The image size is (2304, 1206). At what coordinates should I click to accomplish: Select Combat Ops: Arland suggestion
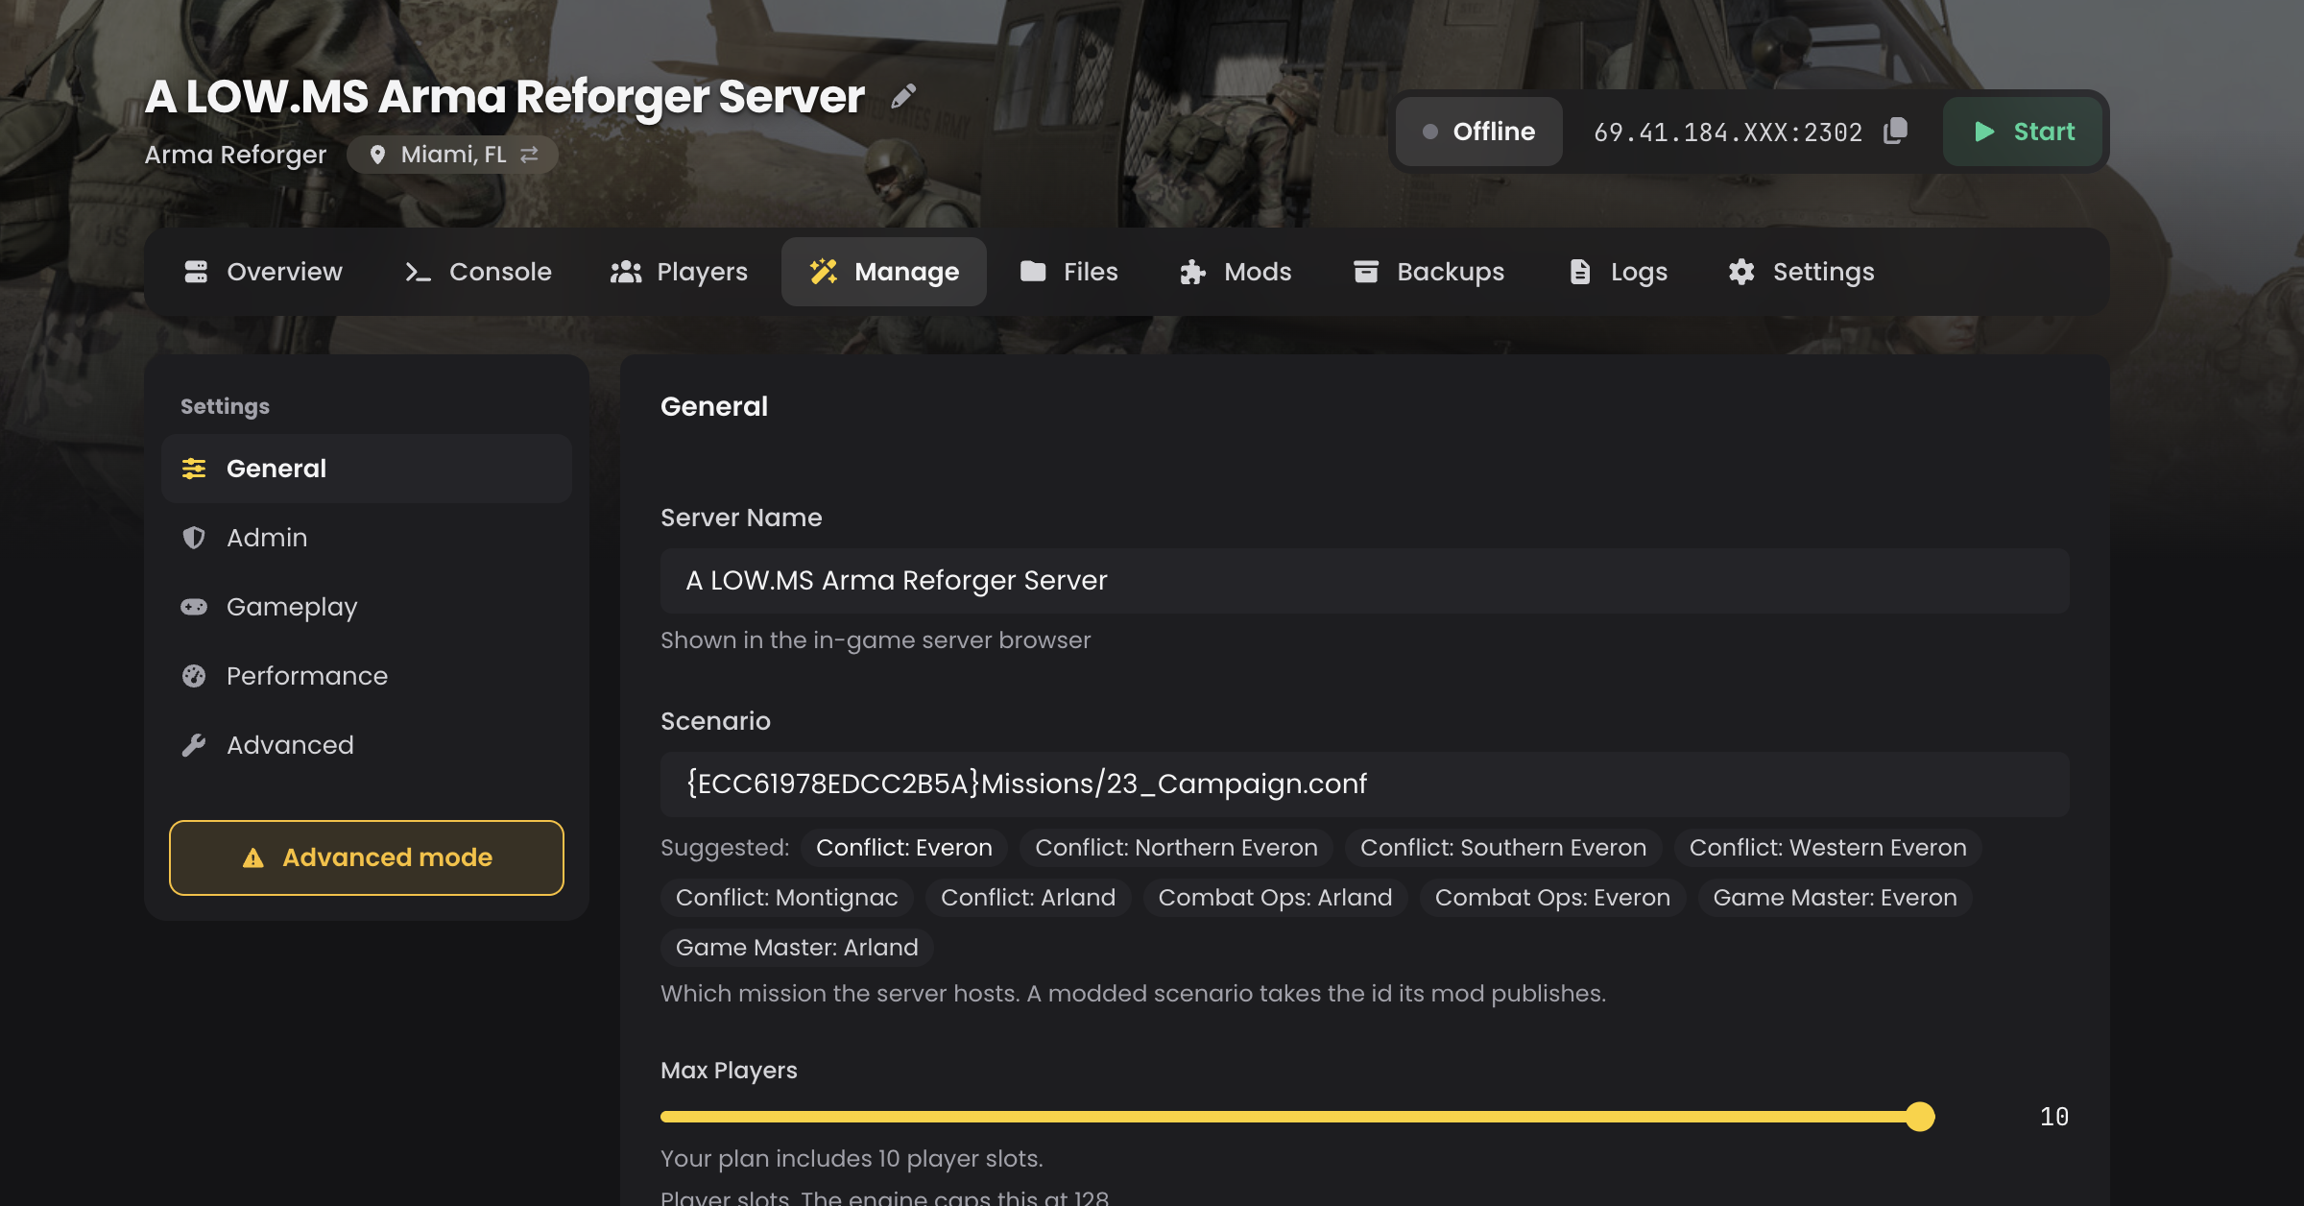[1275, 898]
